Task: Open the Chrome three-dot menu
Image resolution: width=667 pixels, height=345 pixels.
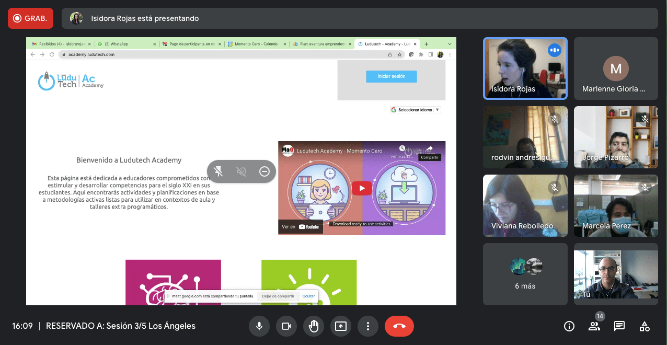Action: point(450,54)
